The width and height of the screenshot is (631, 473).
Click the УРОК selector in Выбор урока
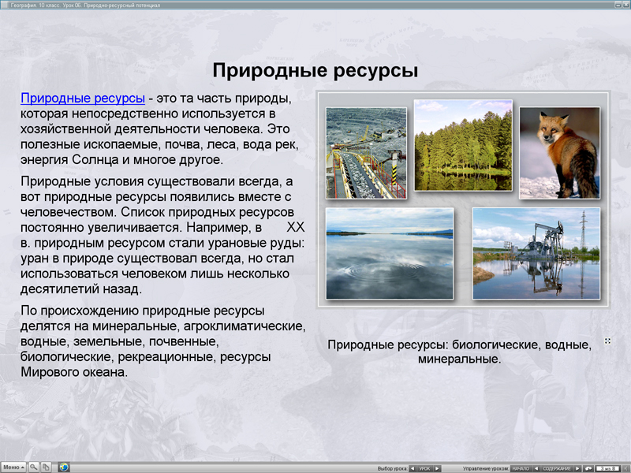pyautogui.click(x=426, y=466)
